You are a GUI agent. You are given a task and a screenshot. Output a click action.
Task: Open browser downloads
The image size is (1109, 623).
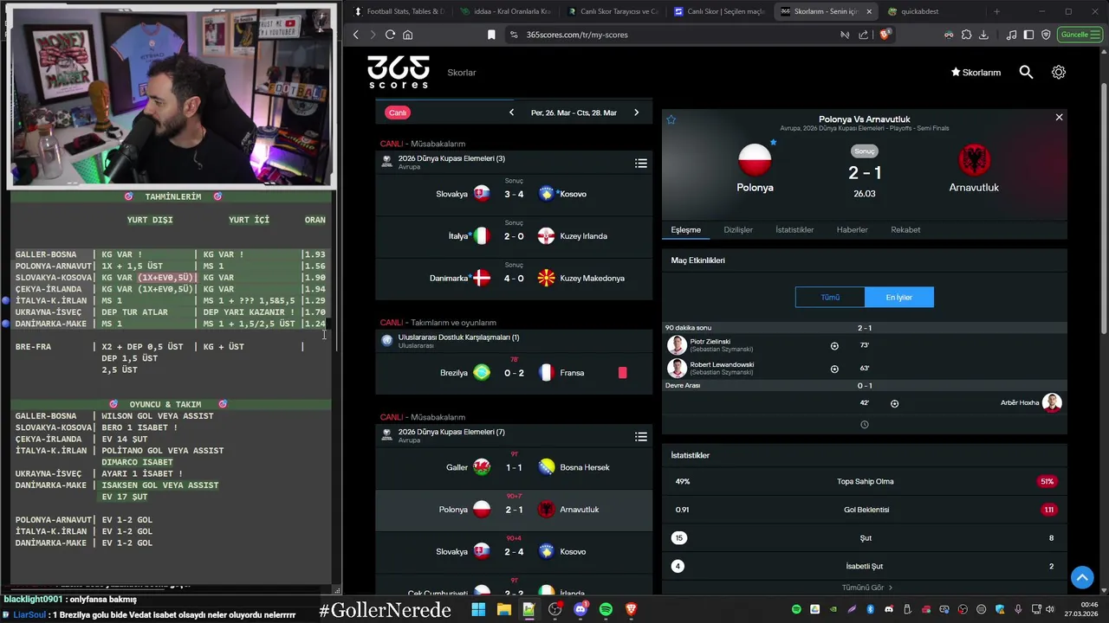[x=983, y=35]
